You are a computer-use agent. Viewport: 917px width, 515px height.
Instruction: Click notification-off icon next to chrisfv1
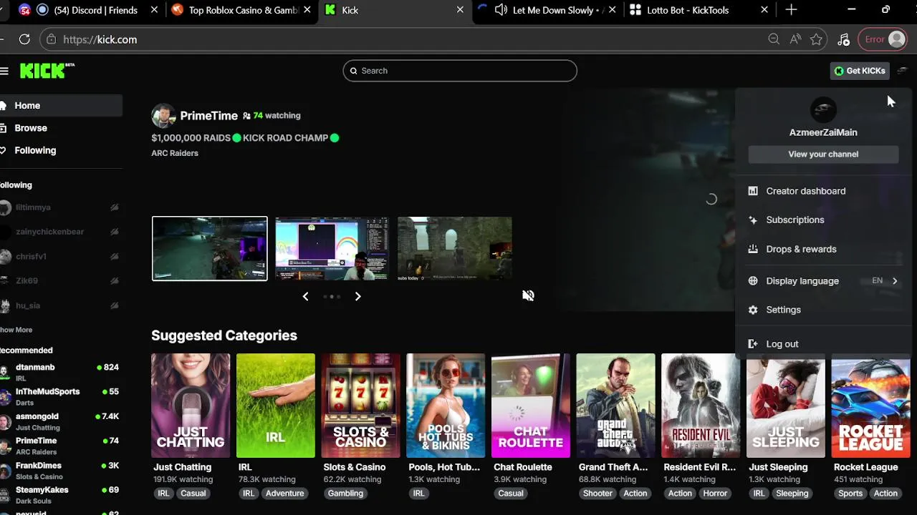114,256
